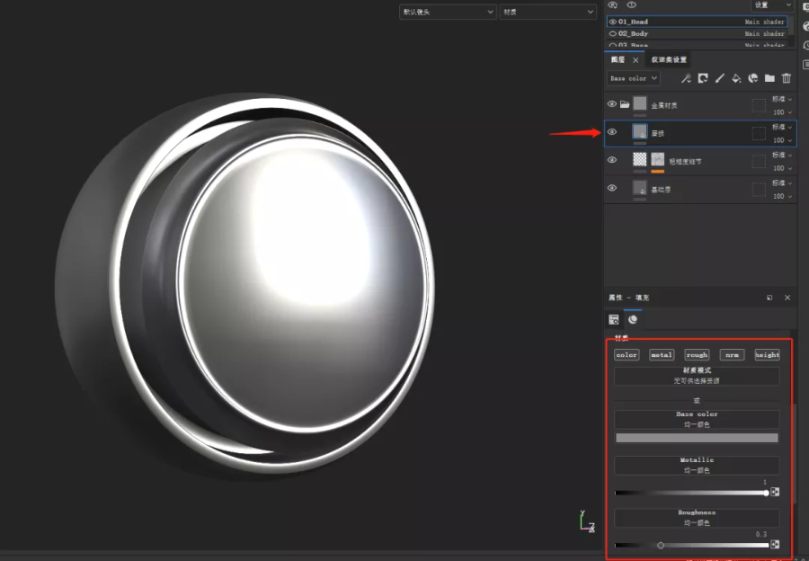Select the 金属材质 group thumbnail
This screenshot has width=809, height=561.
(640, 103)
